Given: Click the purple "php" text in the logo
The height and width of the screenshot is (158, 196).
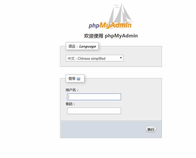Looking at the screenshot, I should (x=94, y=26).
